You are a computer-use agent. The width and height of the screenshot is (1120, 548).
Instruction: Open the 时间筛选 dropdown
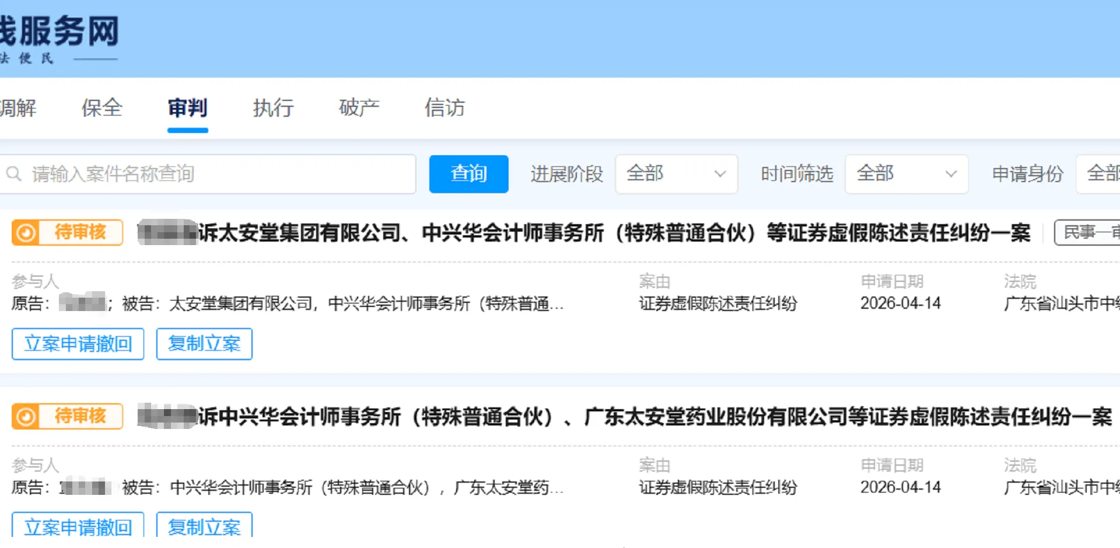pyautogui.click(x=907, y=173)
